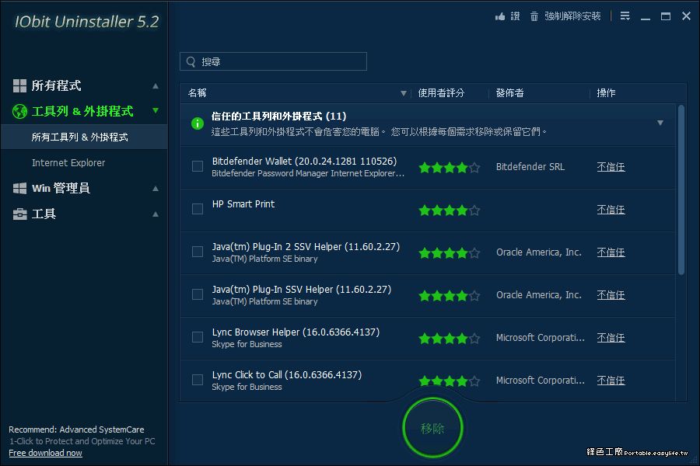The image size is (700, 466).
Task: Click Oracle America, Inc. for Java Plug-In 2
Action: (539, 252)
